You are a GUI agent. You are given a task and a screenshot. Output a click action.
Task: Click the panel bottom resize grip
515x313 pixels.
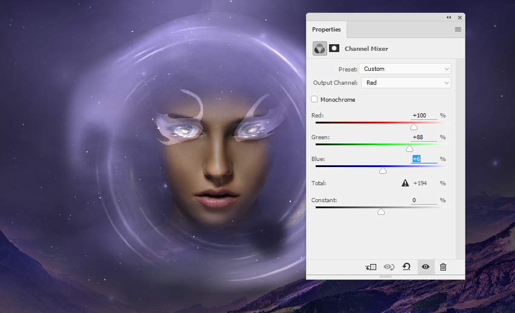coord(385,277)
